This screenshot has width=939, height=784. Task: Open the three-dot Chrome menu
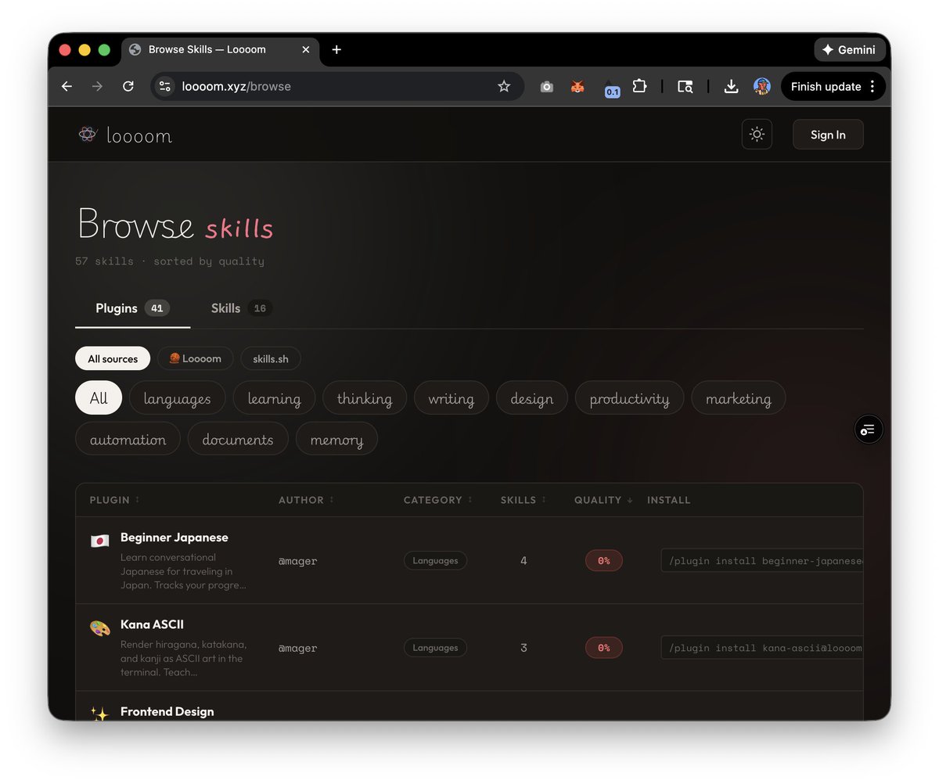(x=872, y=87)
